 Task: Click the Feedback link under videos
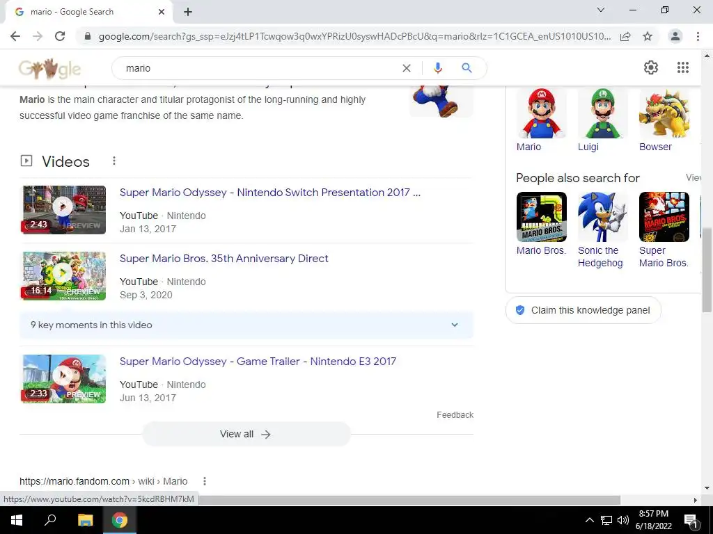[x=455, y=415]
